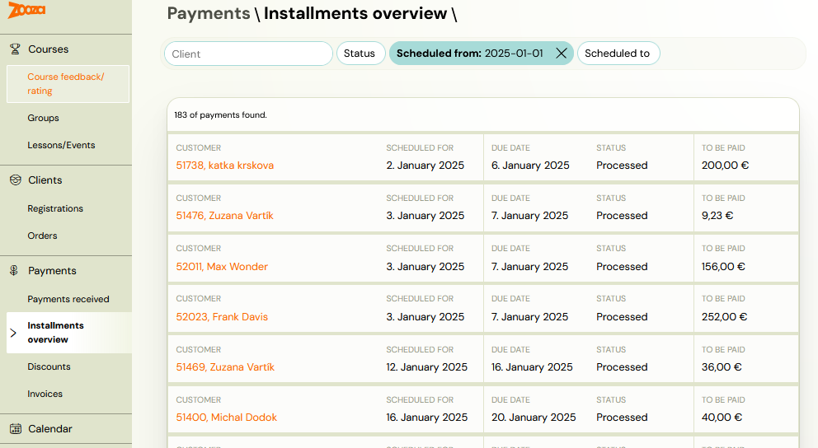Screen dimensions: 818x448
Task: Click the Payments breadcrumb link
Action: 208,13
